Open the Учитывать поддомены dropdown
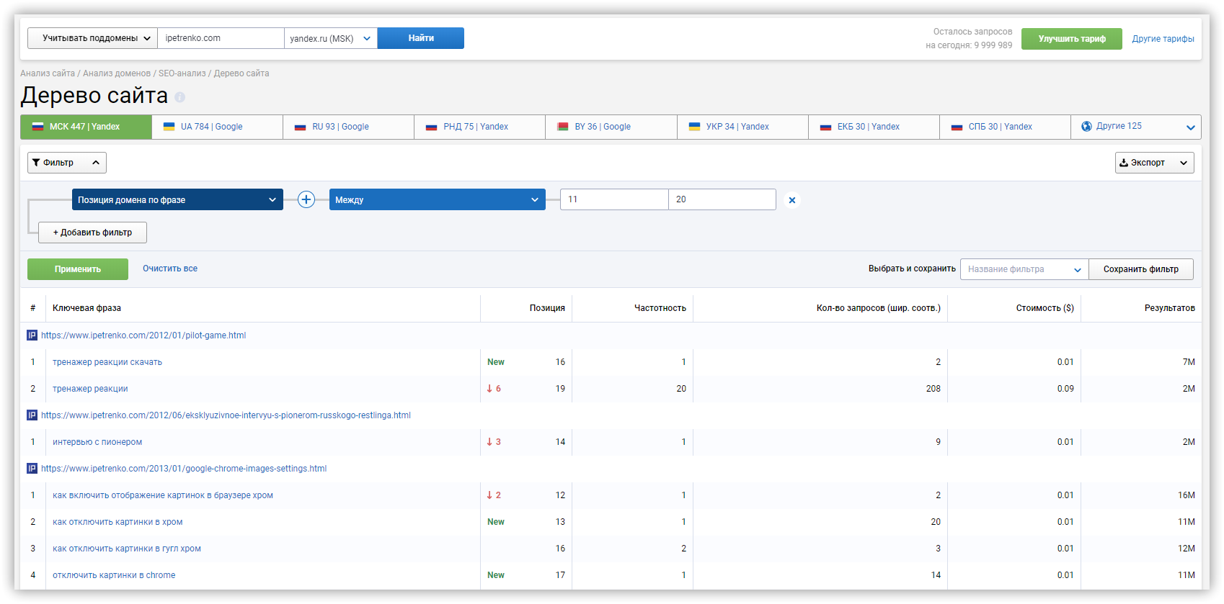The image size is (1224, 604). pyautogui.click(x=92, y=38)
